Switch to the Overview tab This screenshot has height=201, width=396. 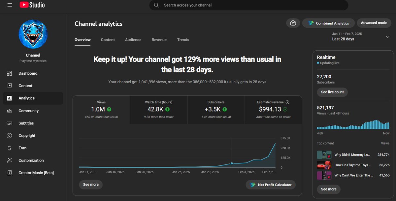pyautogui.click(x=82, y=40)
